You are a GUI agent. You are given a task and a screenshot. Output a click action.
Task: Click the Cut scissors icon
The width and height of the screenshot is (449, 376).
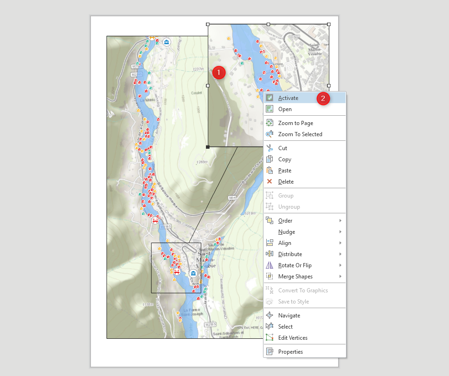coord(269,148)
